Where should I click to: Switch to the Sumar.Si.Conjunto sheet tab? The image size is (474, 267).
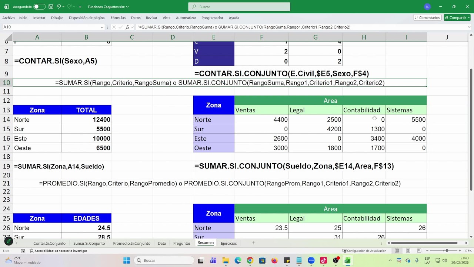coord(89,243)
